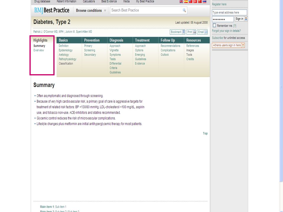Click the email address input field

[229, 12]
